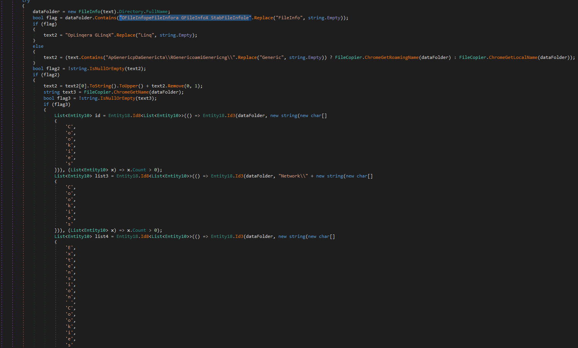This screenshot has height=348, width=578.
Task: Click the FileInfo type in new FileInfo(text)
Action: point(89,12)
